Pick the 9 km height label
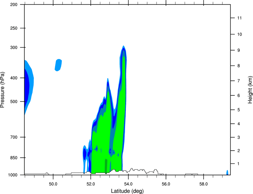This screenshot has height=194, width=253. (239, 50)
